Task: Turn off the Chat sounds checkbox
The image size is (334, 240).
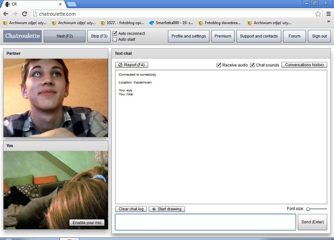Action: 252,65
